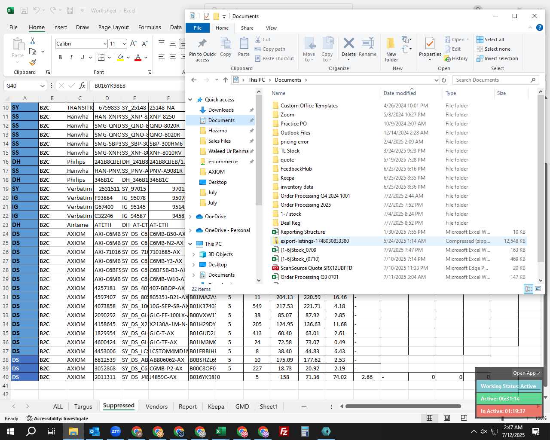The image size is (550, 440).
Task: Open FileZilla from the taskbar
Action: [x=284, y=431]
